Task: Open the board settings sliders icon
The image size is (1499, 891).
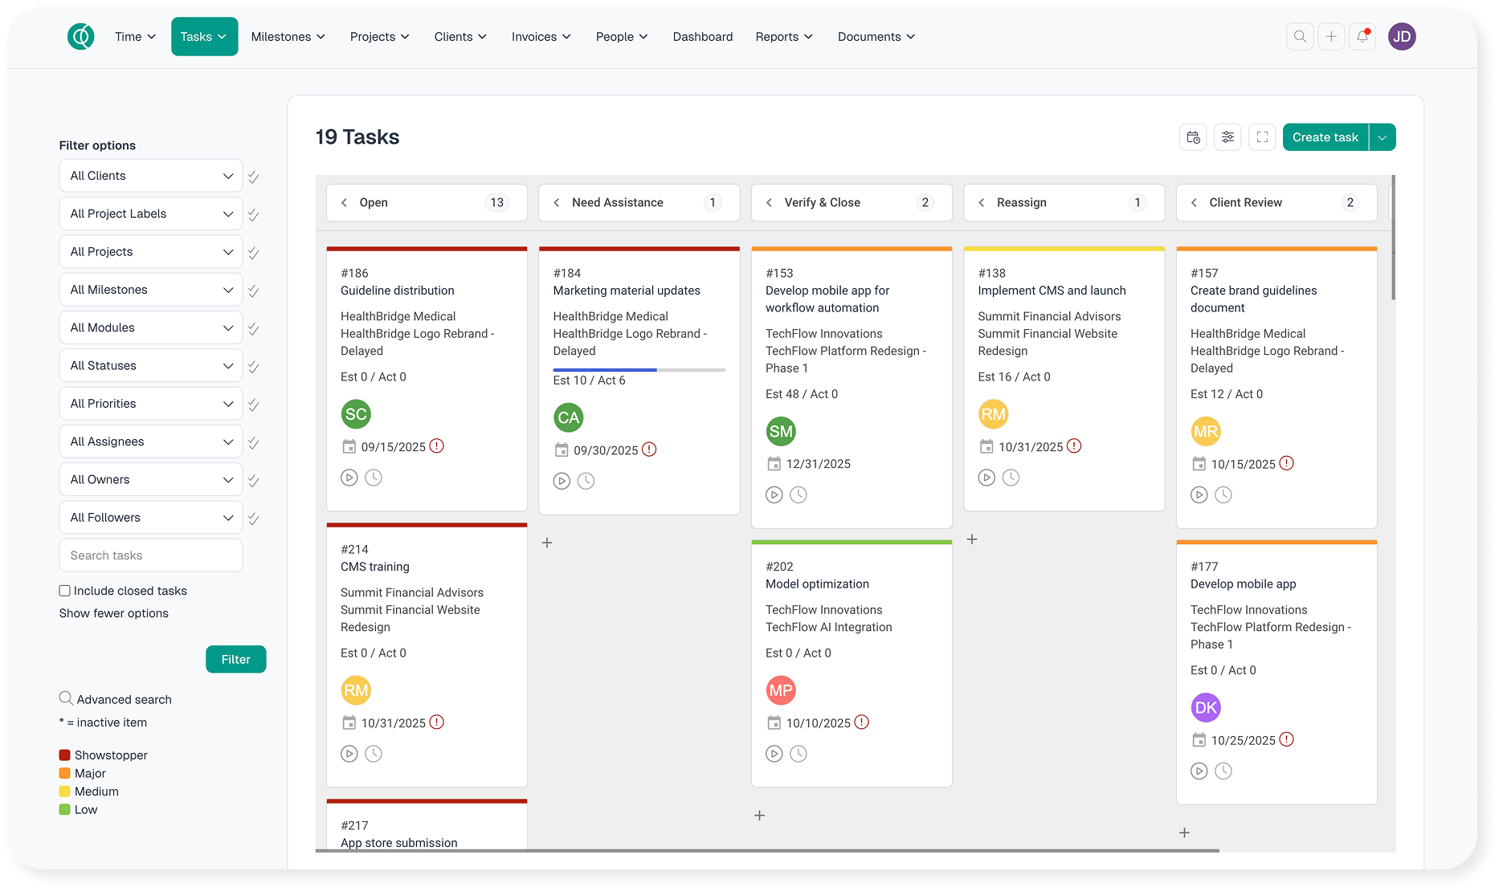Action: pos(1227,137)
